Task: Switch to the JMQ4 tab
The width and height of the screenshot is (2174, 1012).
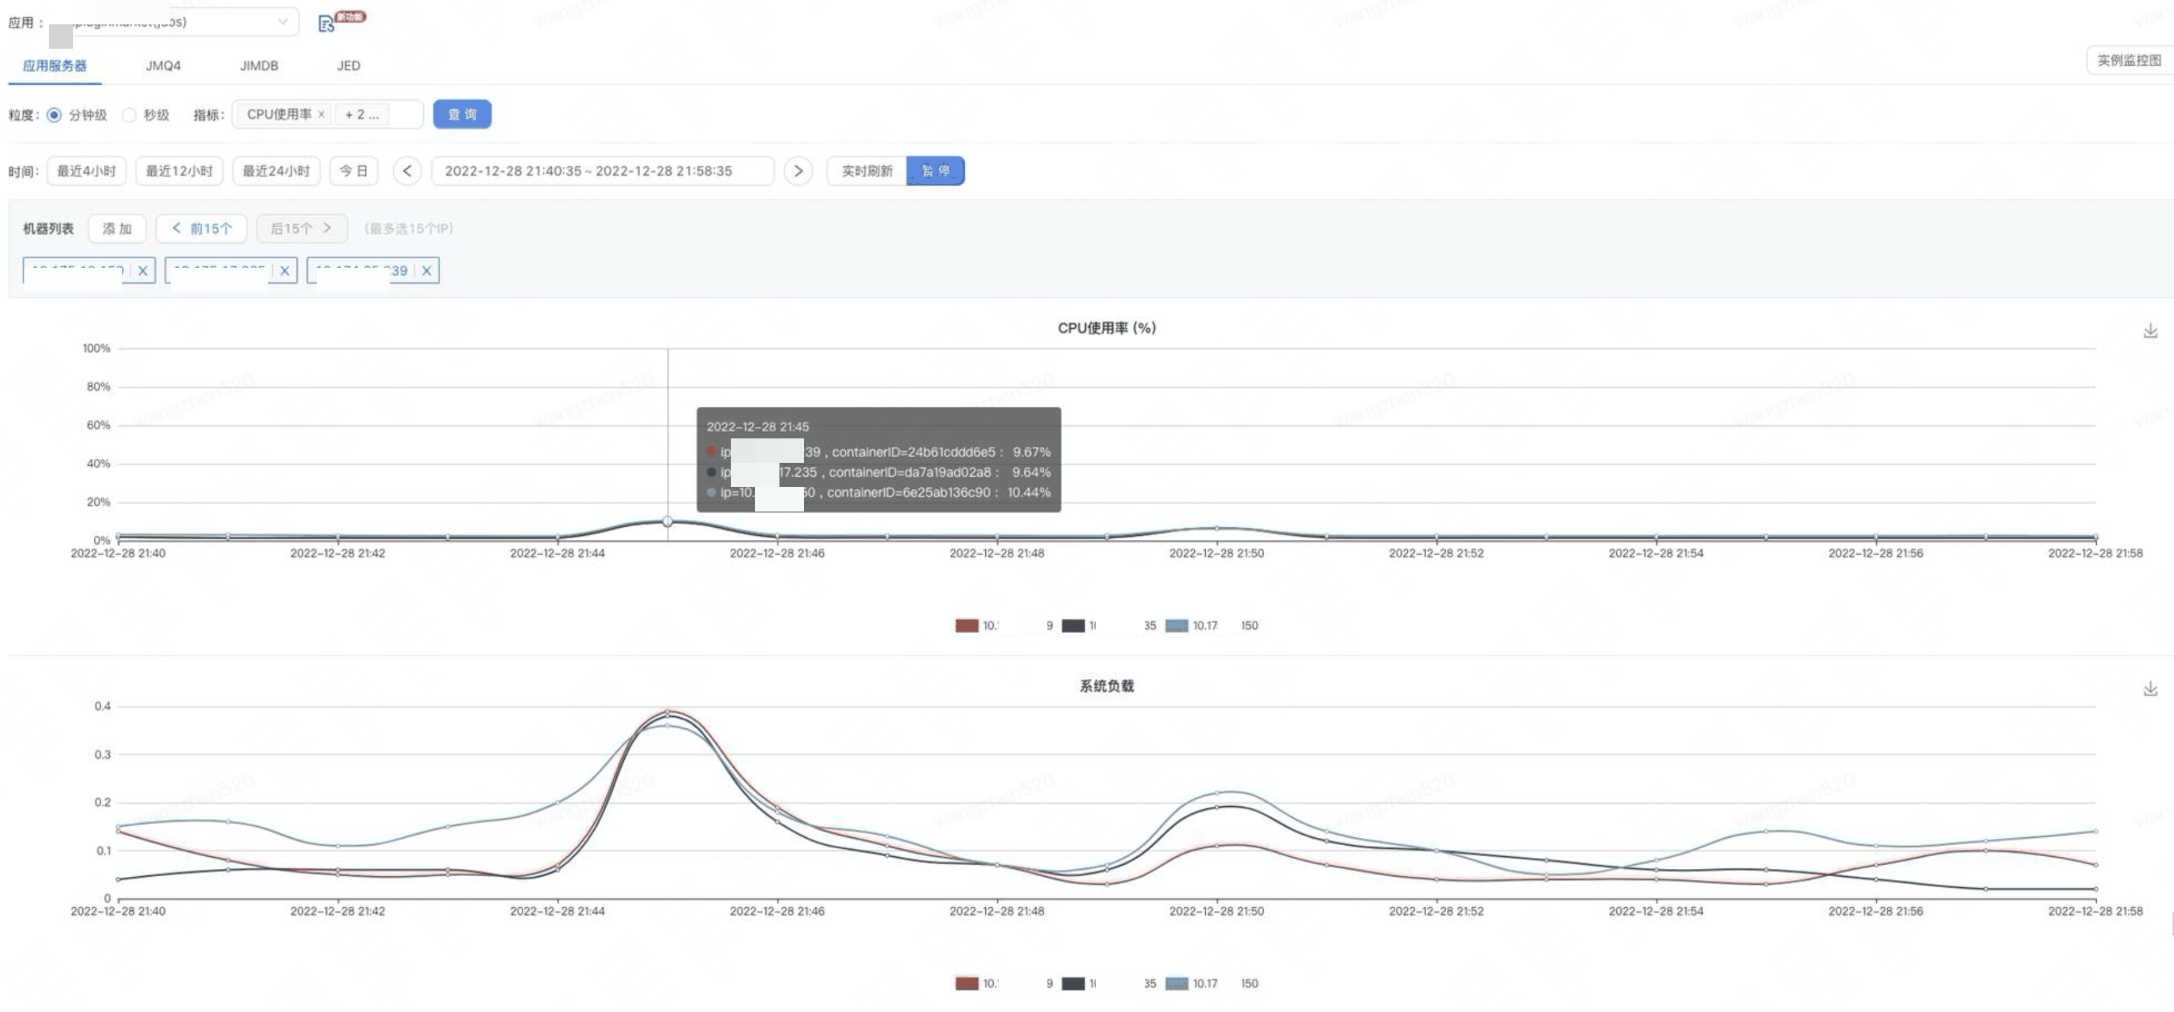Action: 163,66
